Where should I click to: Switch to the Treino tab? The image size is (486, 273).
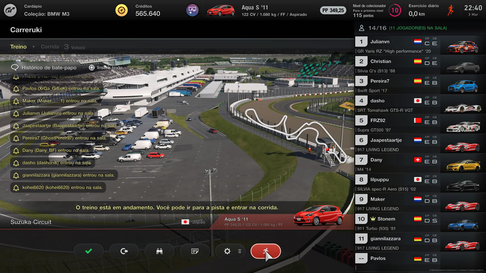point(18,47)
